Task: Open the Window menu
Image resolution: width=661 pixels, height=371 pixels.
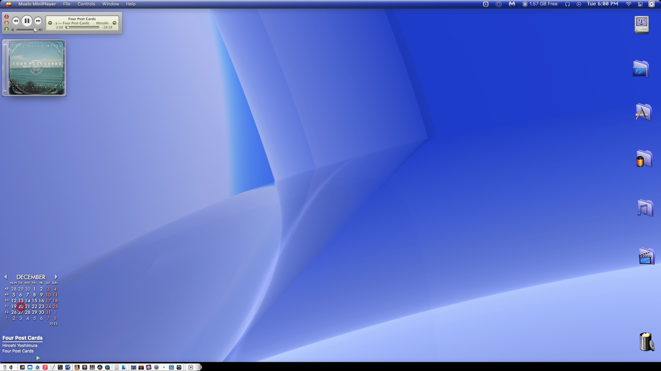Action: (111, 4)
